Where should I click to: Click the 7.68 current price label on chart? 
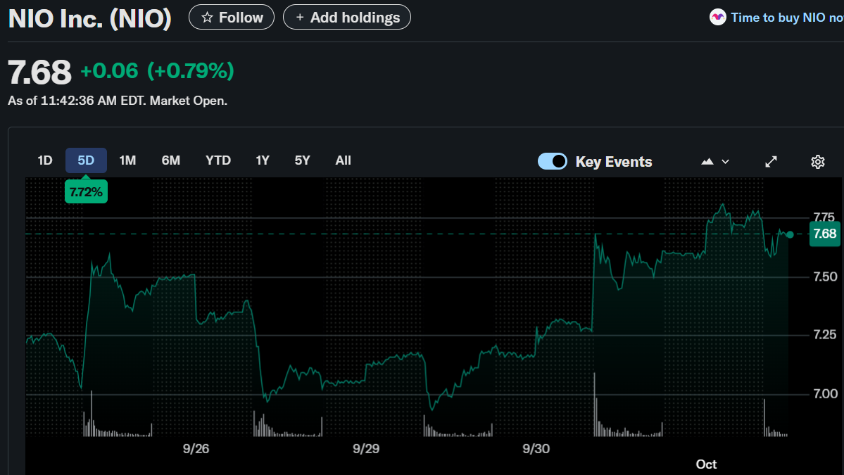(x=824, y=234)
